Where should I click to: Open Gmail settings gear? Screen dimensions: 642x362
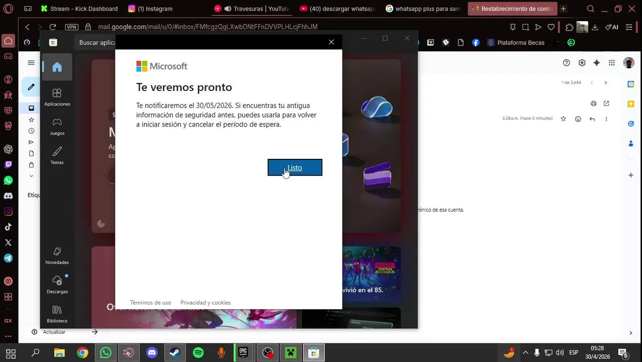click(582, 63)
